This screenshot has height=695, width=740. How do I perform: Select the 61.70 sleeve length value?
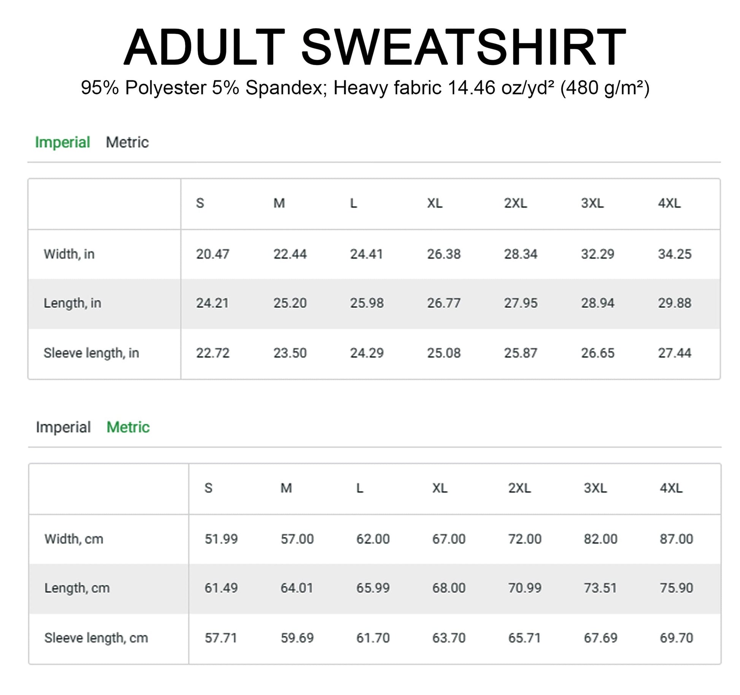373,638
